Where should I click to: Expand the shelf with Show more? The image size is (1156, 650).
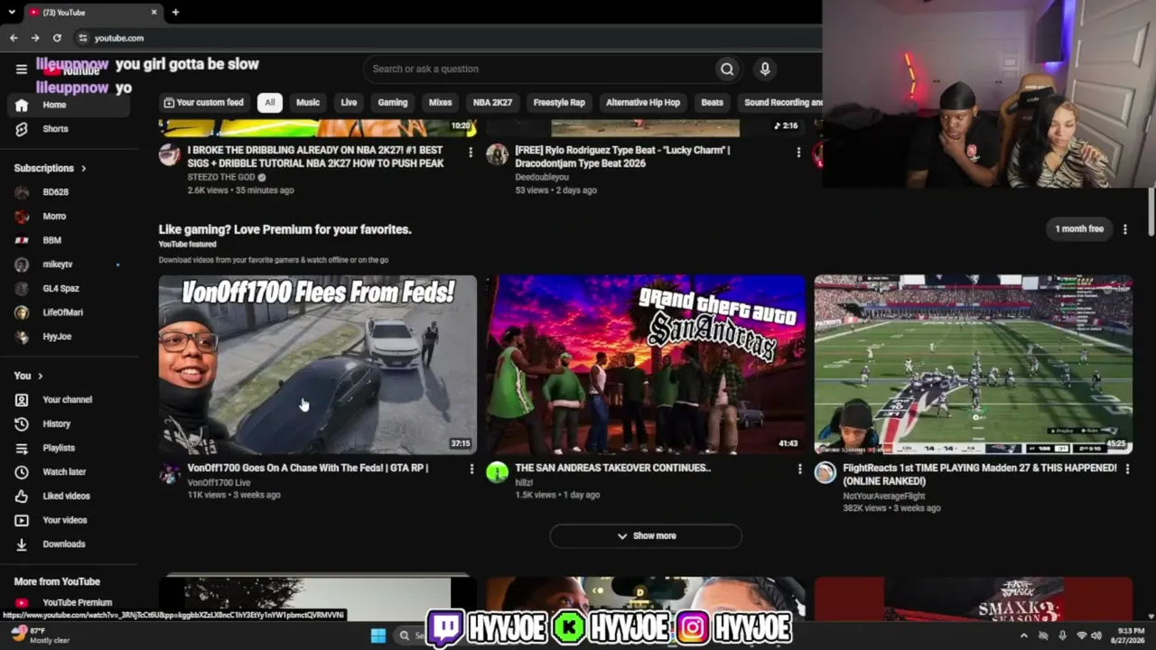pos(646,536)
